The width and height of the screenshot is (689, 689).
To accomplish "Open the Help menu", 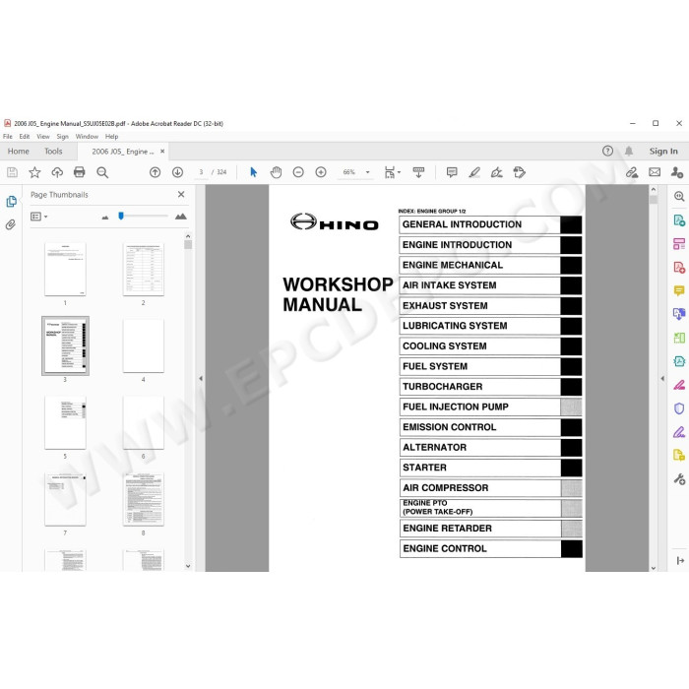I will pyautogui.click(x=111, y=137).
